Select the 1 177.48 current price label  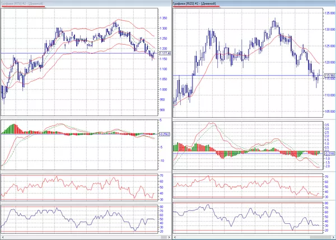165,53
